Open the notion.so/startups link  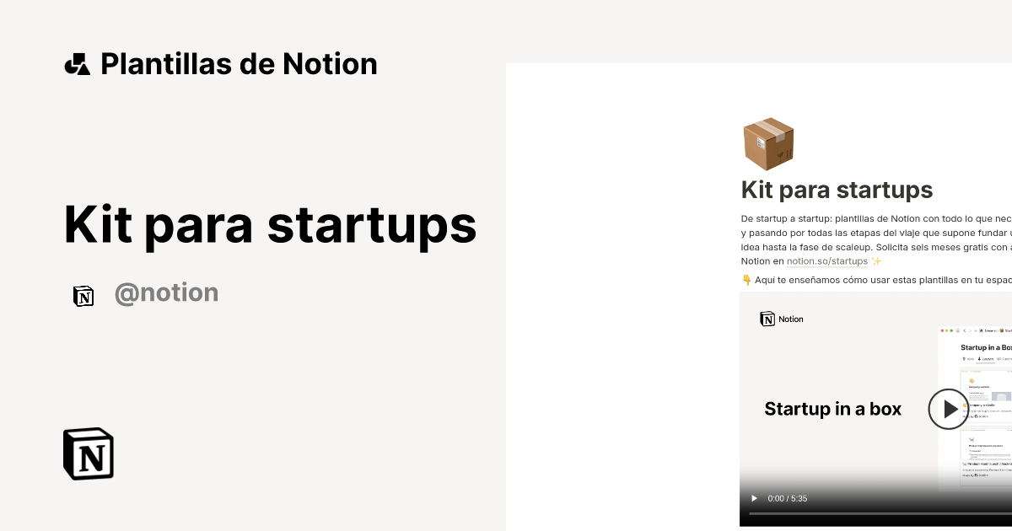click(x=826, y=261)
